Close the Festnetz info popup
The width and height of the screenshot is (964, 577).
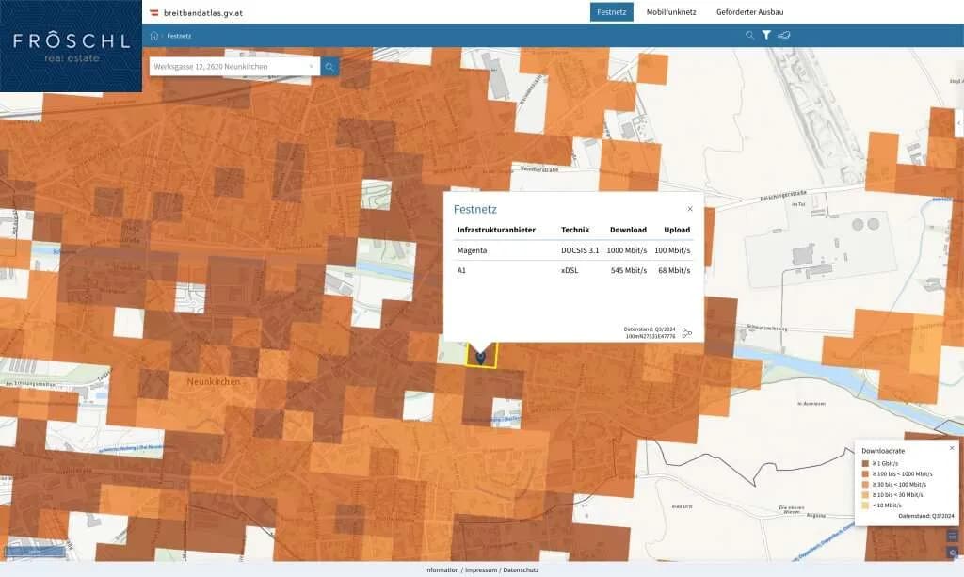pos(690,209)
